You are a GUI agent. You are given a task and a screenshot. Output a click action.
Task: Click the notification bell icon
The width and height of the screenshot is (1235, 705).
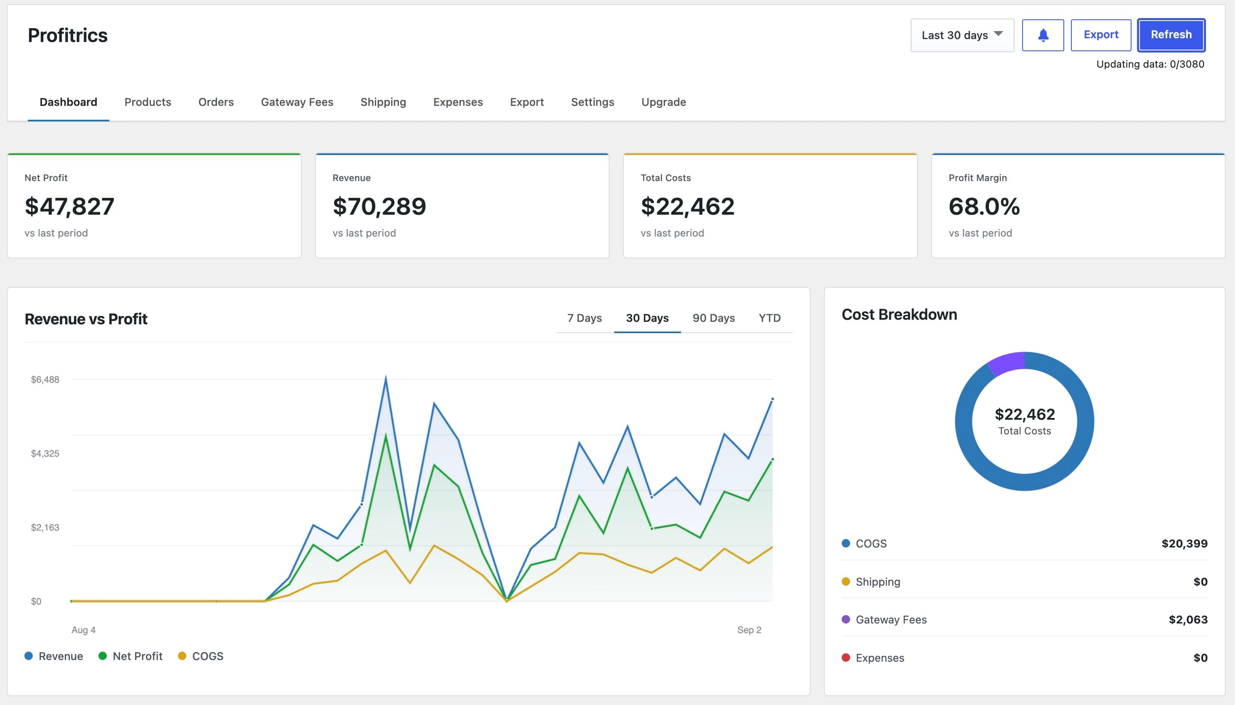coord(1043,35)
